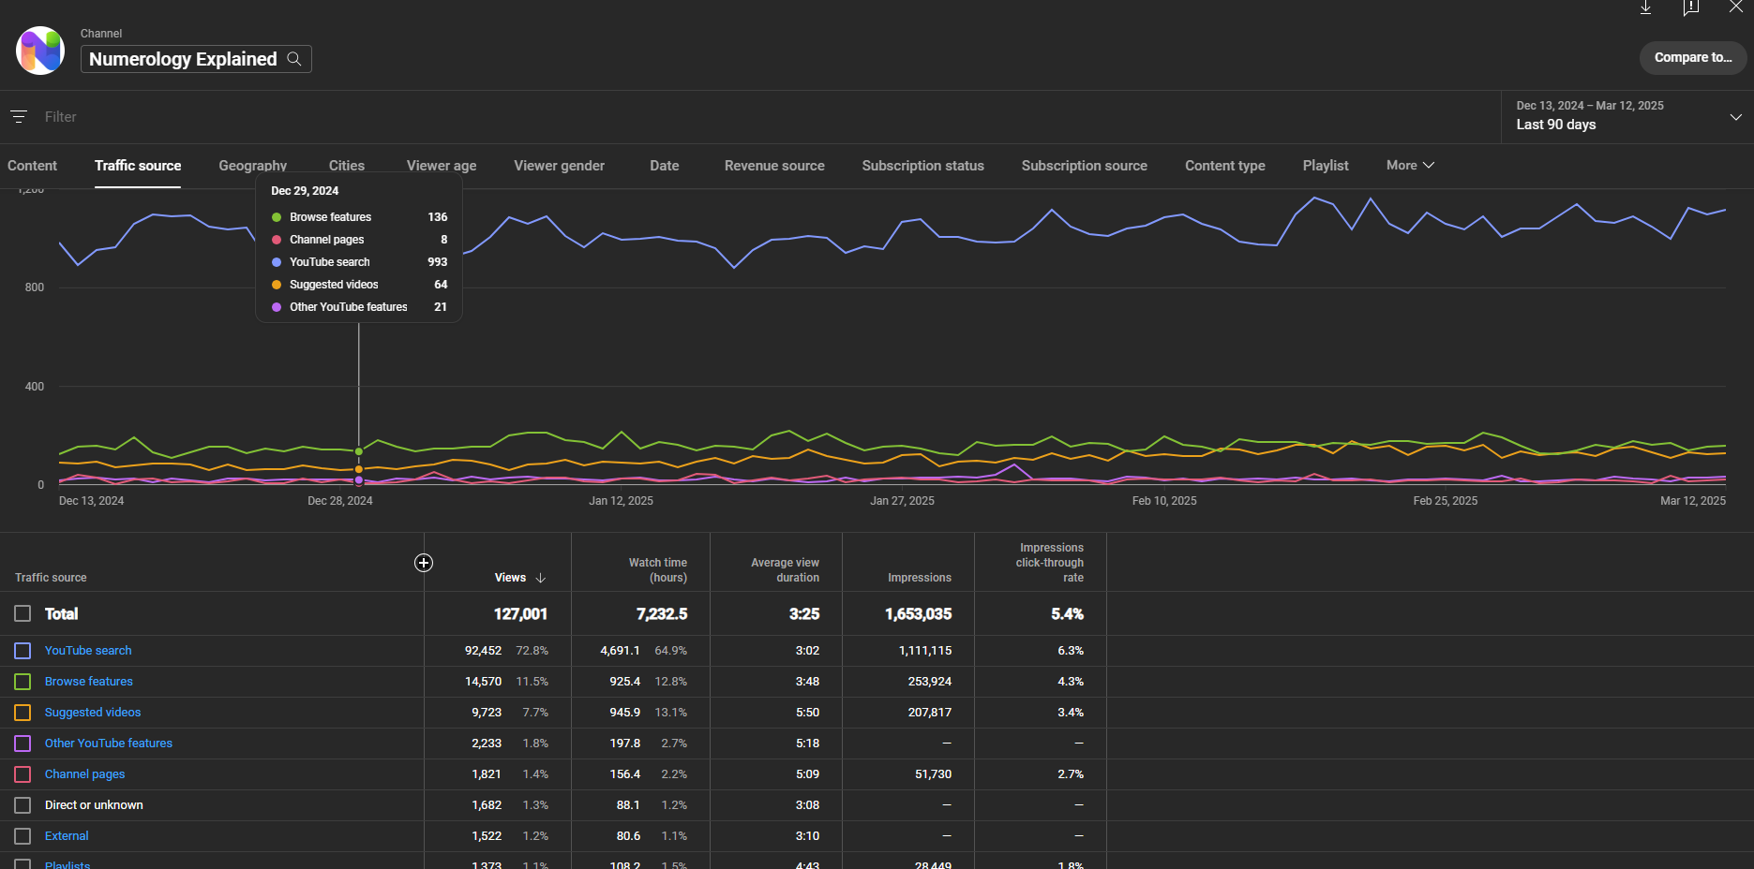Toggle the Direct or unknown checkbox
Screen dimensions: 1754x869
(22, 805)
